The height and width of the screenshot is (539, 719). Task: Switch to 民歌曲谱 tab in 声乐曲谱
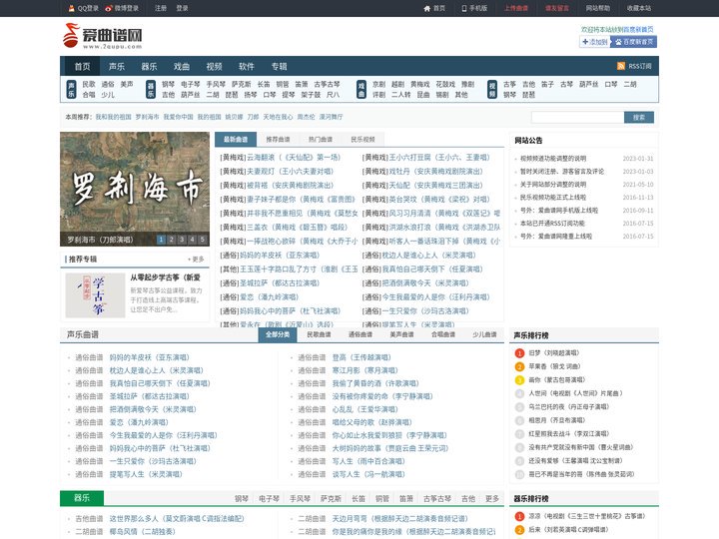click(319, 334)
